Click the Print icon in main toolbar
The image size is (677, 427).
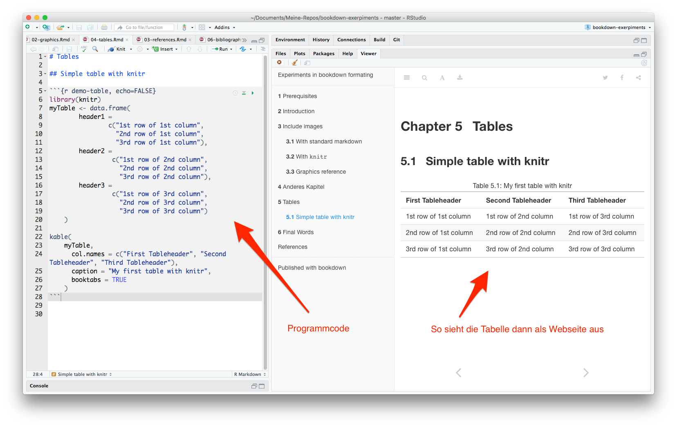point(104,27)
